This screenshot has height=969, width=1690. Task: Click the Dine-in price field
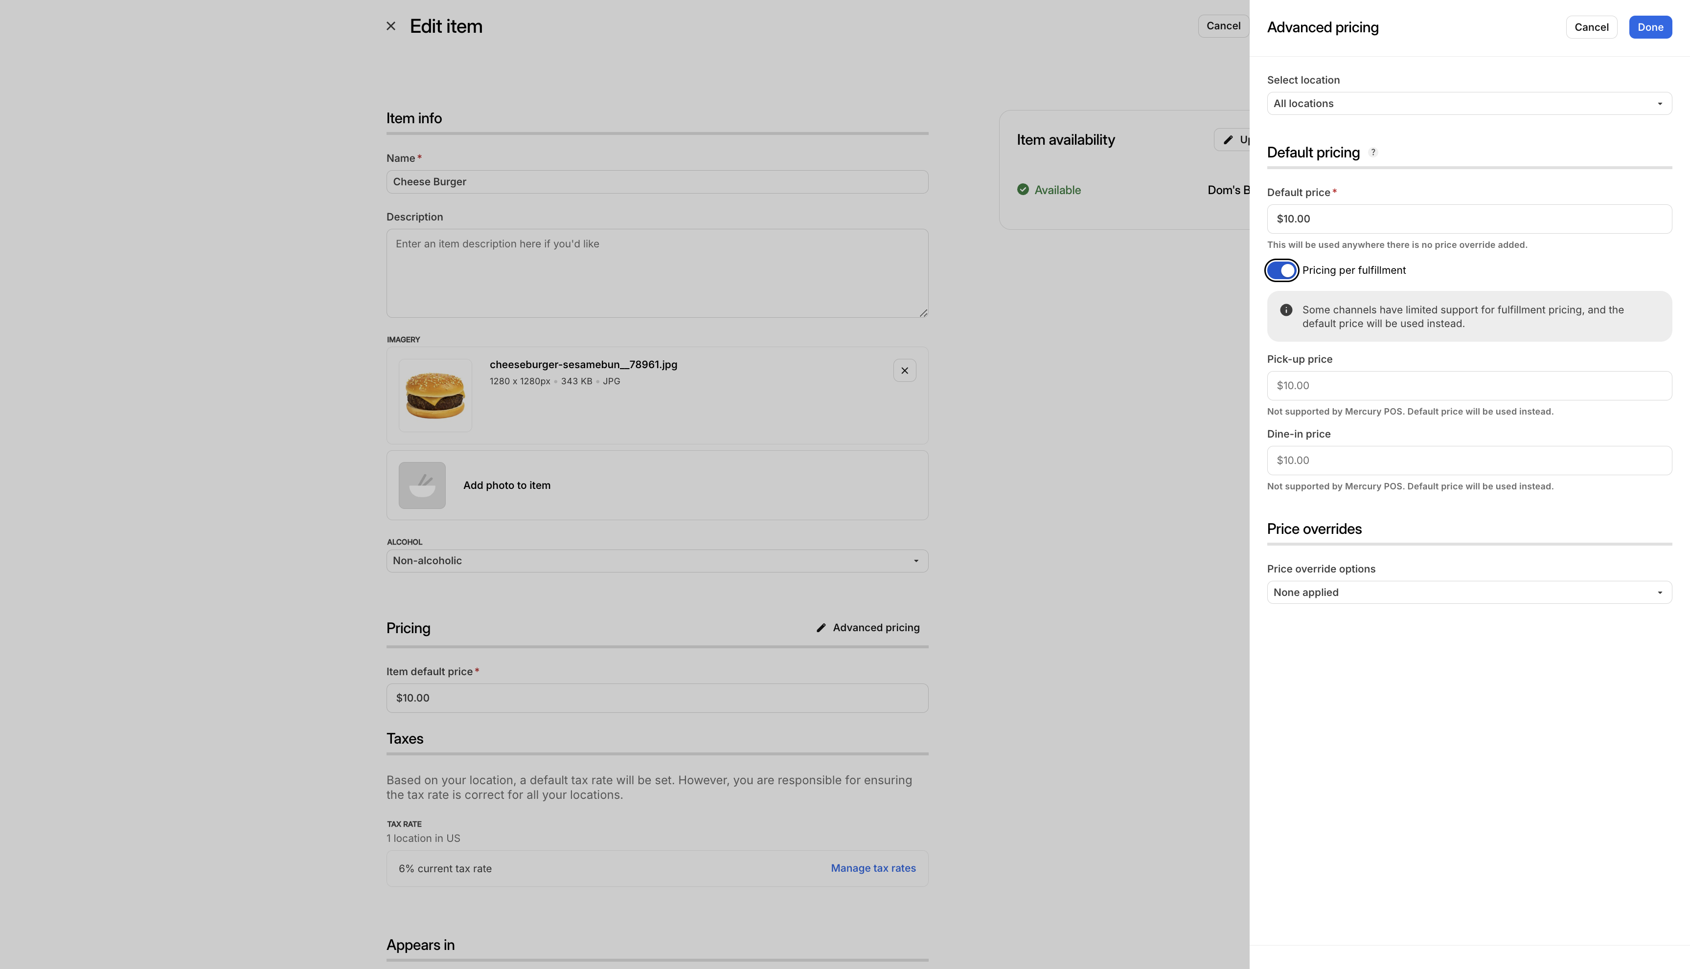click(x=1469, y=461)
